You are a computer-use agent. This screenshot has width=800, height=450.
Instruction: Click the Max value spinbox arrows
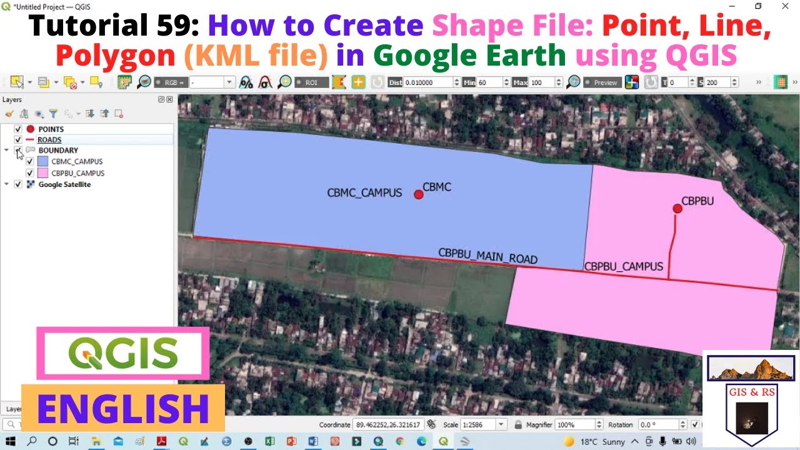point(559,82)
